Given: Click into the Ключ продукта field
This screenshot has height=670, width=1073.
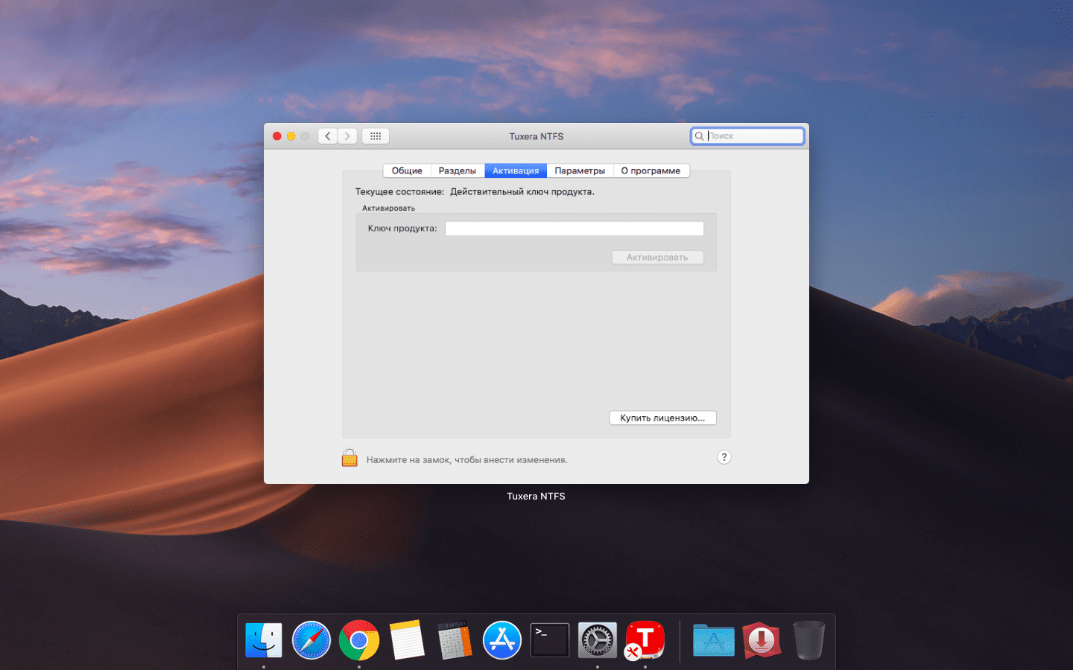Looking at the screenshot, I should 574,229.
